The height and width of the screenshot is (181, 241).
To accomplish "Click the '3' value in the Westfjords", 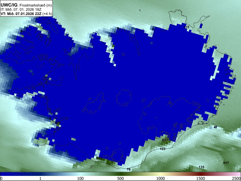I will (21, 31).
